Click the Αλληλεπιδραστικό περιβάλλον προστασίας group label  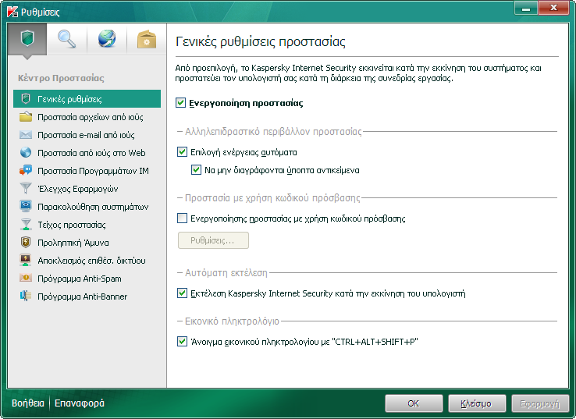[x=273, y=131]
